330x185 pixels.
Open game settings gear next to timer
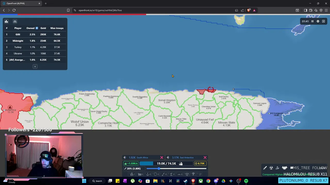click(318, 21)
